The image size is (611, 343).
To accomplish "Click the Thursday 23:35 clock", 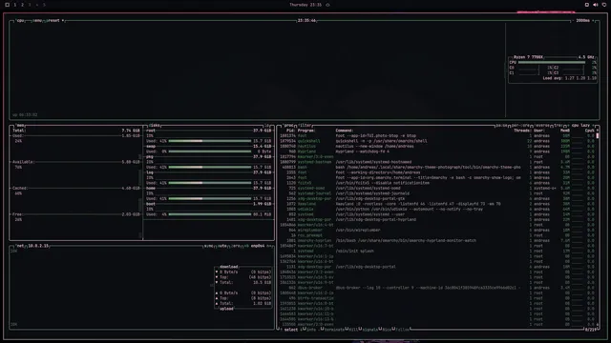I will [x=305, y=5].
